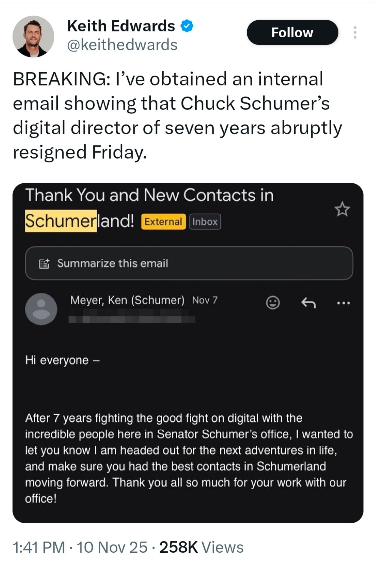Click the sender name Meyer, Ken (Schumer)
Screen dimensions: 376x566
coord(127,300)
